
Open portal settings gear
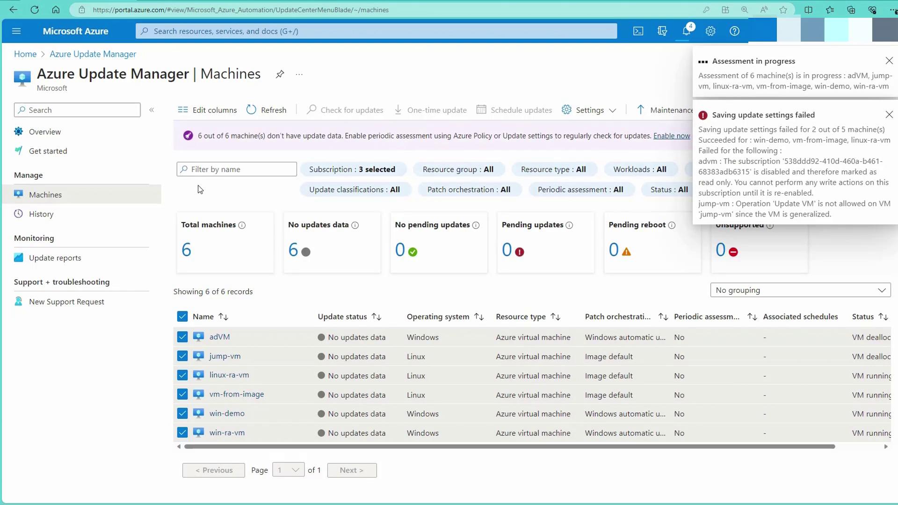(x=710, y=31)
